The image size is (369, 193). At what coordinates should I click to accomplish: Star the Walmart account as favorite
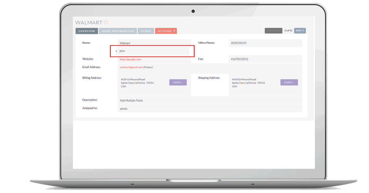point(106,22)
